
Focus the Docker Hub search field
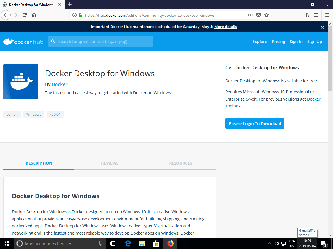(x=101, y=41)
